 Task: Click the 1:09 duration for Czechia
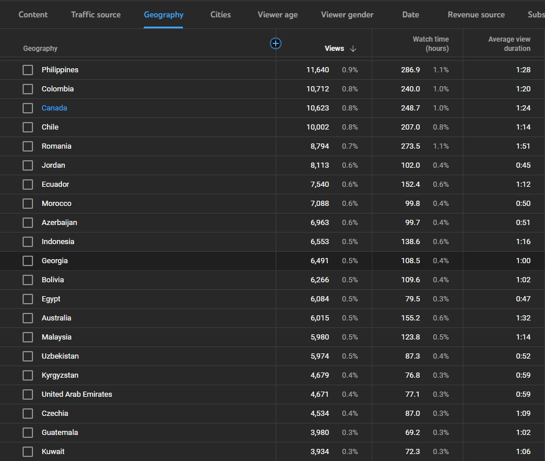(x=523, y=414)
